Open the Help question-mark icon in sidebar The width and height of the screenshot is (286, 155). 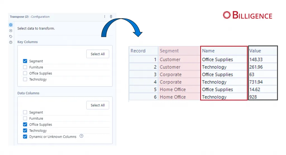(11, 42)
